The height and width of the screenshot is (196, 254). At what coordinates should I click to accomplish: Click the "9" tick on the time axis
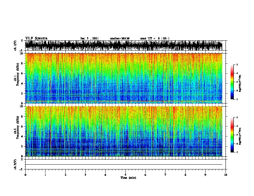click(x=205, y=175)
